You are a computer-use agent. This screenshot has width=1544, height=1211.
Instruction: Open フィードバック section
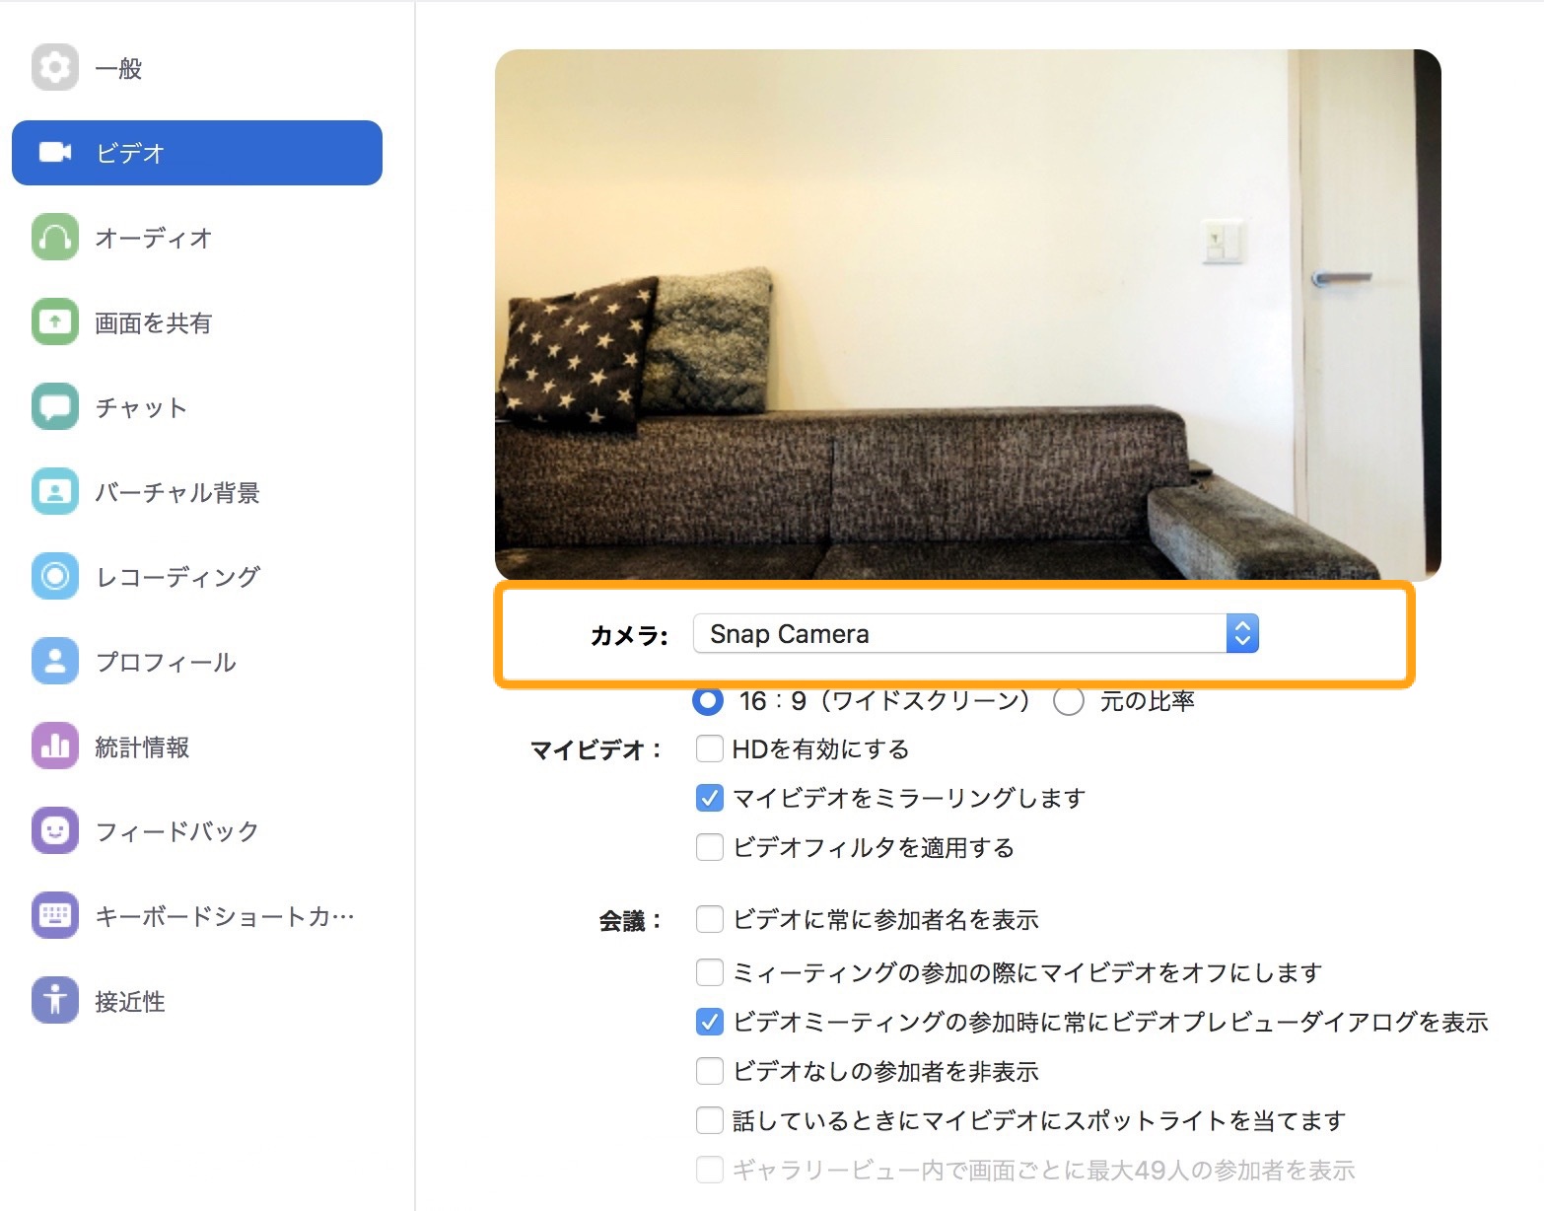197,831
